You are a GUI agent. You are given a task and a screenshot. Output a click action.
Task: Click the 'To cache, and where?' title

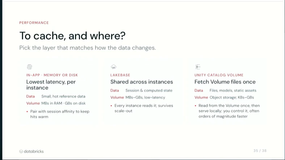click(x=72, y=35)
